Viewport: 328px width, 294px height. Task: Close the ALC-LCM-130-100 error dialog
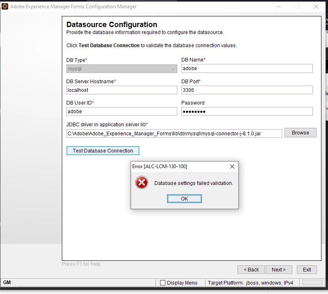(232, 166)
